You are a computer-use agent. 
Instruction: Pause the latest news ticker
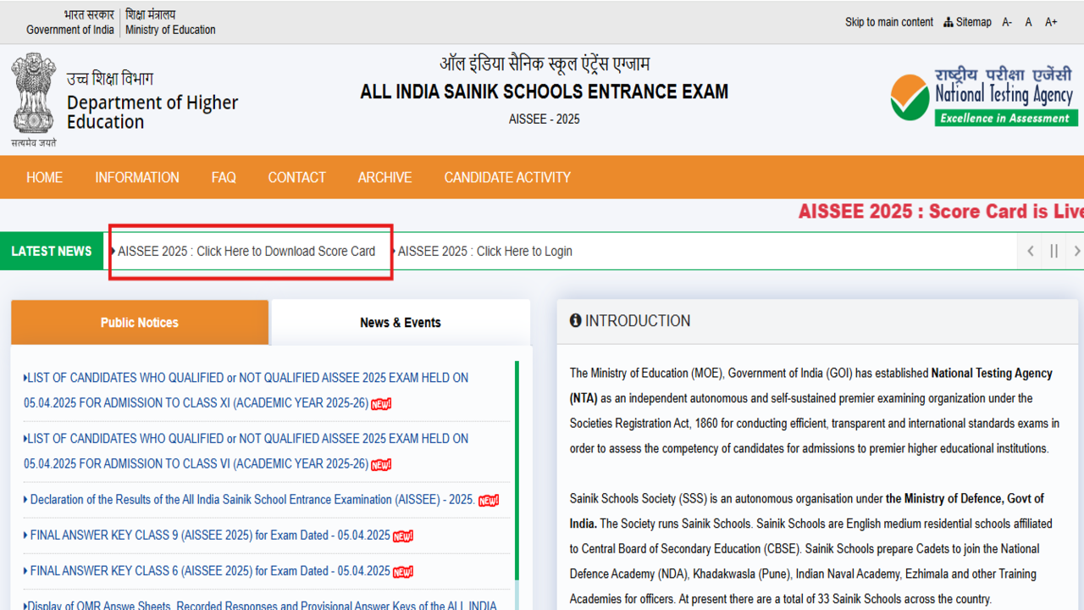coord(1054,251)
